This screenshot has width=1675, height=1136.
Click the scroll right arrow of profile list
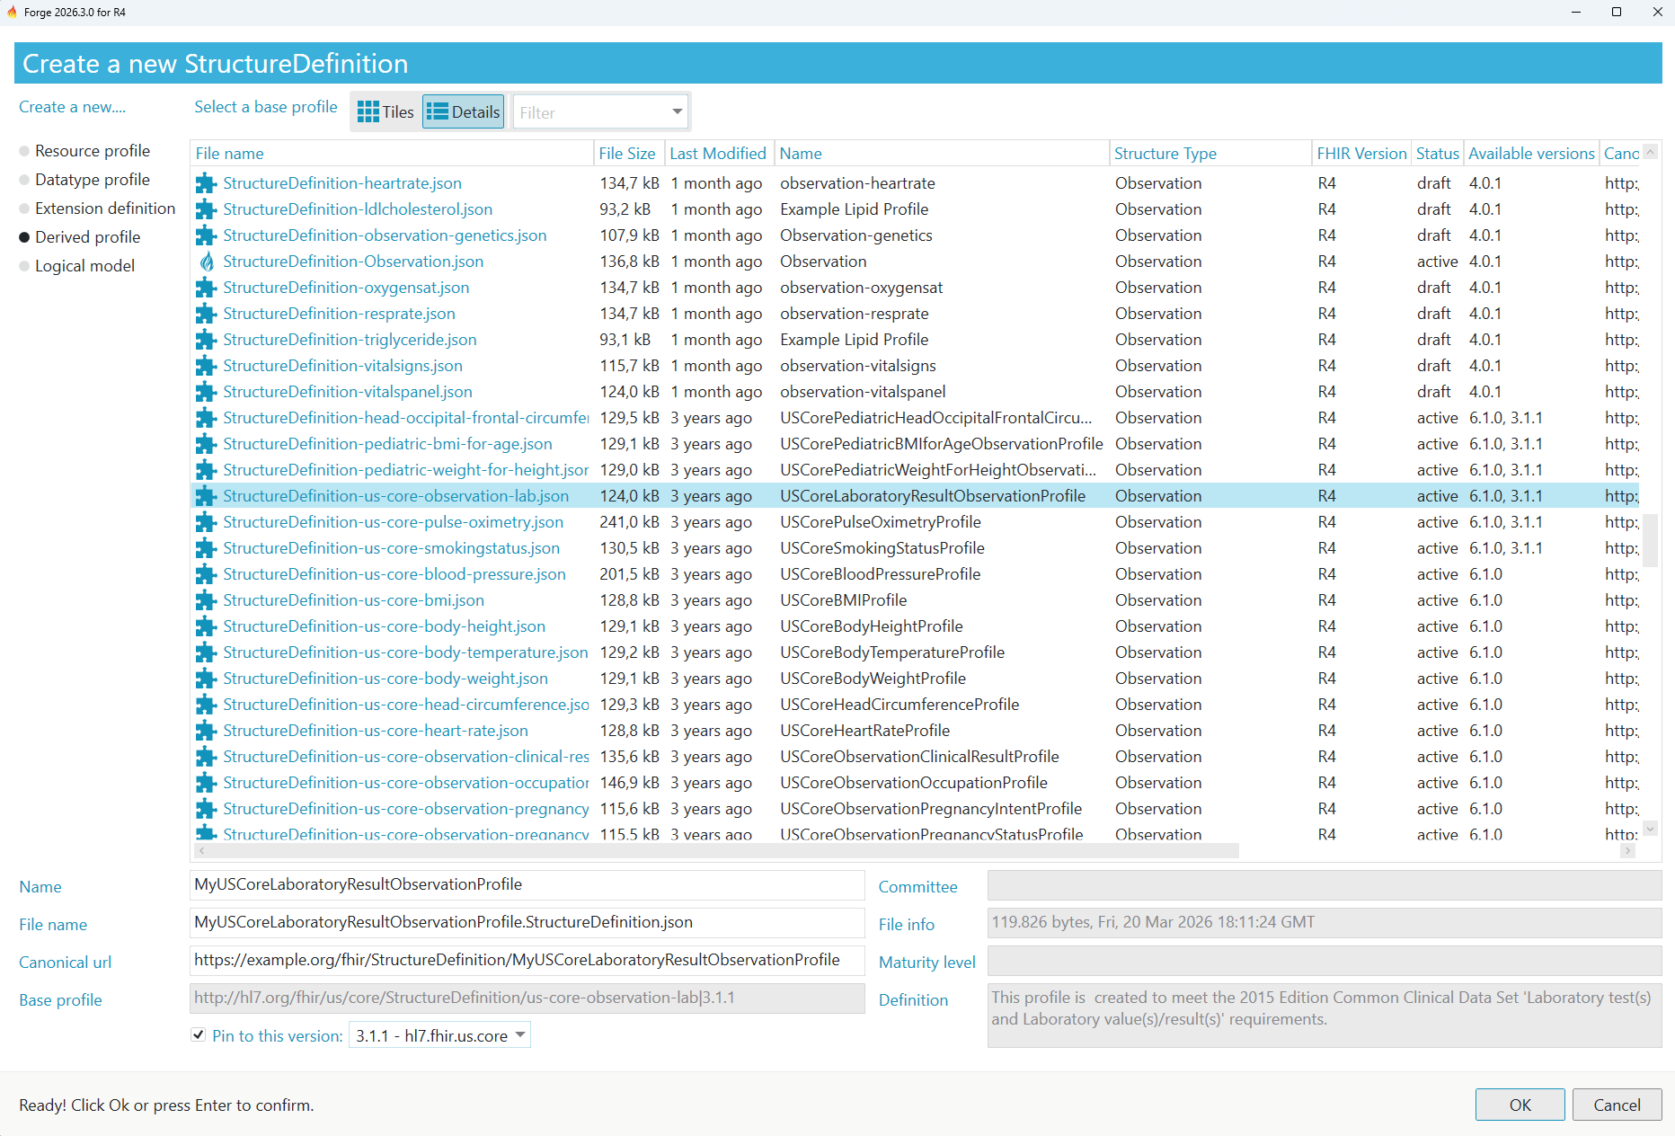click(1627, 850)
